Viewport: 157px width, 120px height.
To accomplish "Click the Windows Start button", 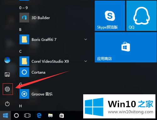I will 5,116.
